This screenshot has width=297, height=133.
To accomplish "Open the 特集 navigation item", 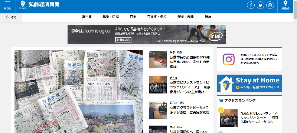I will (x=208, y=17).
